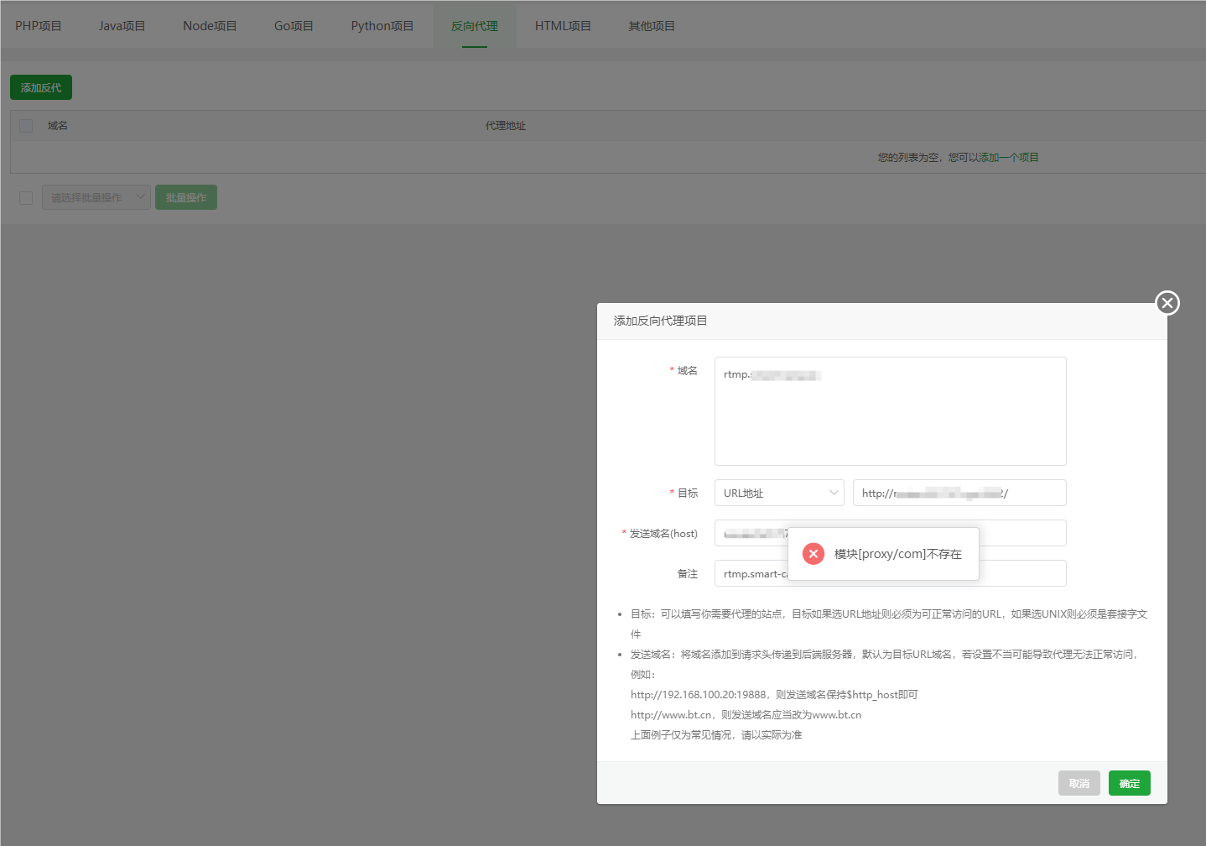Image resolution: width=1206 pixels, height=846 pixels.
Task: Switch to the HTML项目 tab
Action: click(x=563, y=26)
